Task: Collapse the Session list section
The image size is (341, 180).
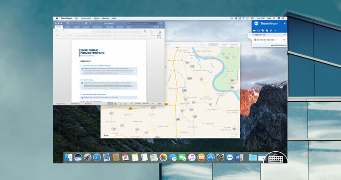Action: pos(253,35)
